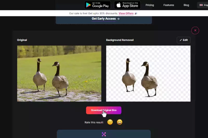Viewport: 208px width, 138px height.
Task: Rate result with the sad emoji
Action: (110, 122)
